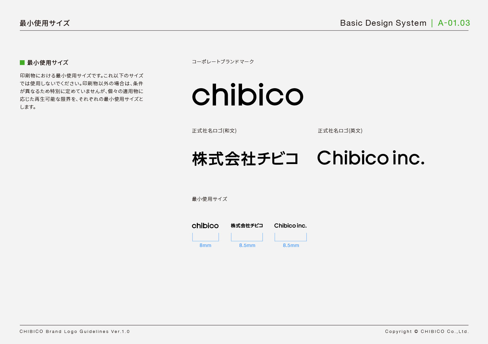Image resolution: width=488 pixels, height=344 pixels.
Task: Select the 正式社名ロゴ(英文) label
Action: [340, 131]
